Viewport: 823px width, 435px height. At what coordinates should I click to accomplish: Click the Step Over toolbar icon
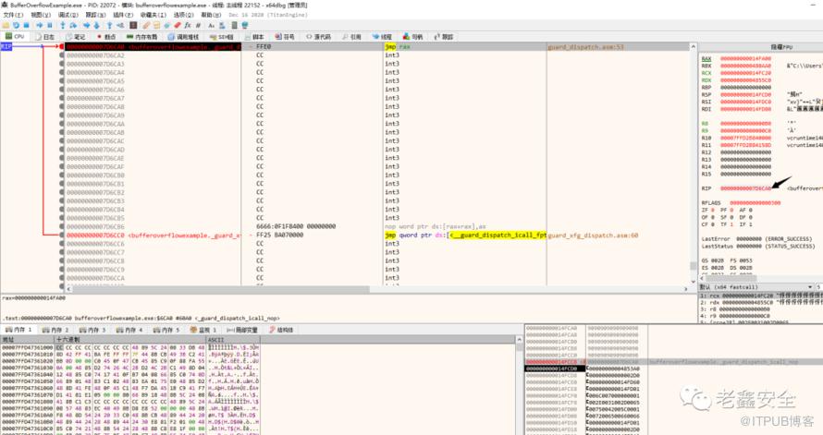[x=74, y=26]
